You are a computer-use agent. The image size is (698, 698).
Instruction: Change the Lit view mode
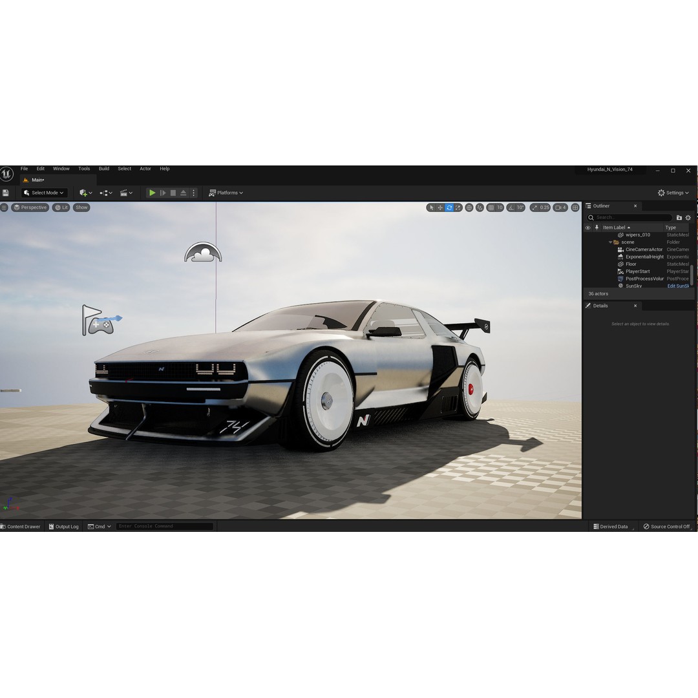tap(61, 207)
